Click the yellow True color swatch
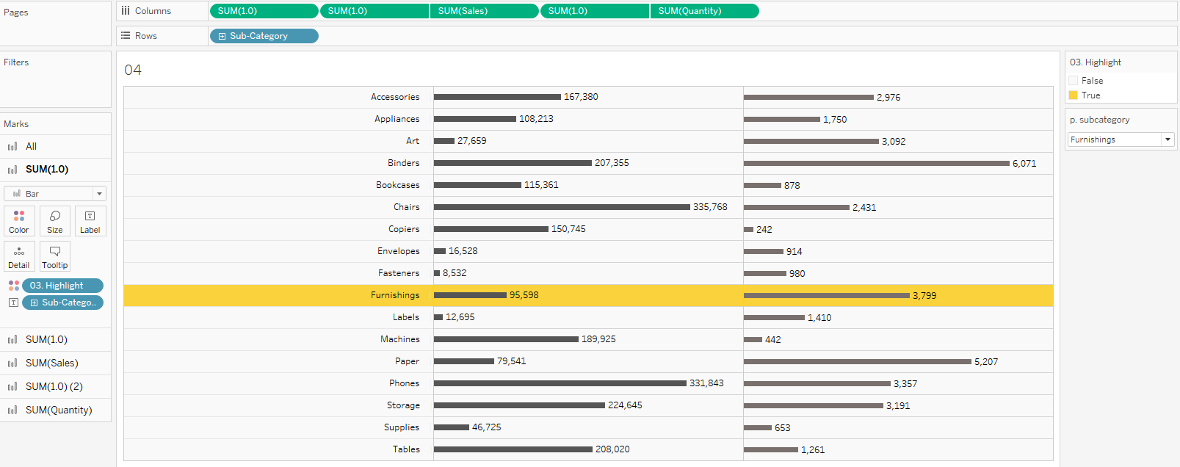The height and width of the screenshot is (467, 1180). [1074, 95]
